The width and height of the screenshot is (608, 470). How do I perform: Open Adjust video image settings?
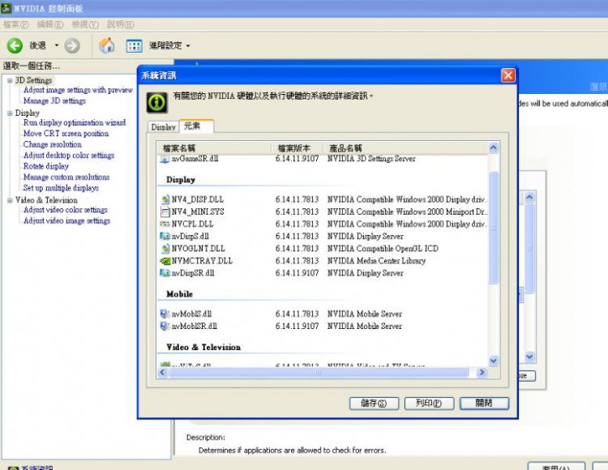tap(66, 220)
